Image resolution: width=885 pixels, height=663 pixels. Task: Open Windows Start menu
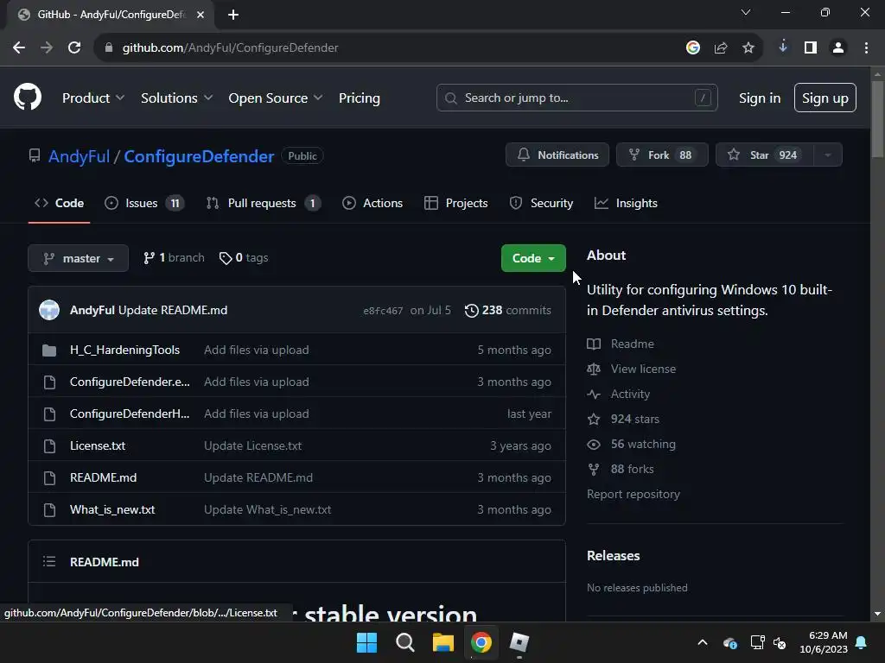[x=366, y=642]
